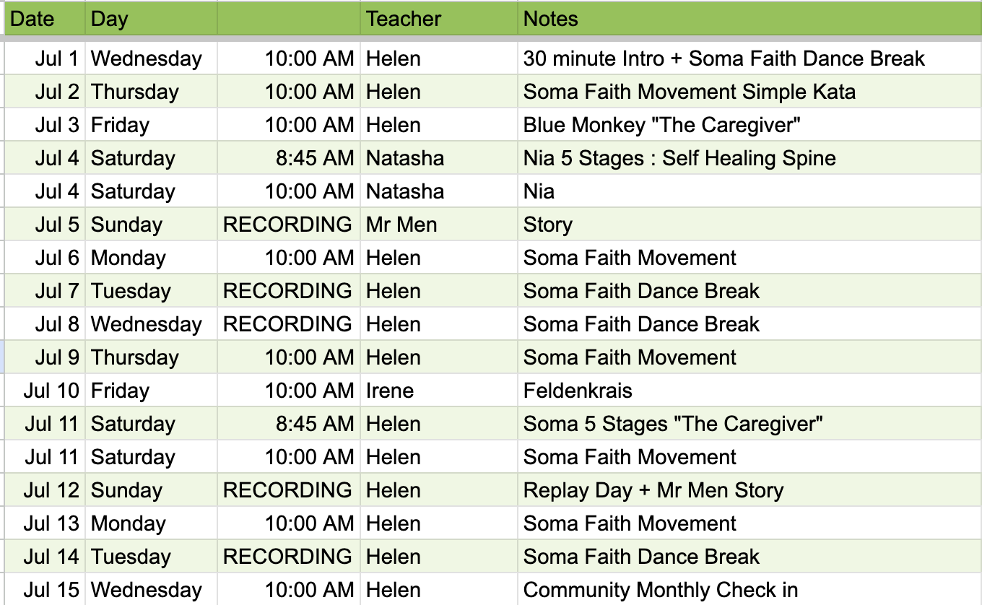Select the Notes header cell
Viewport: 982px width, 605px height.
749,19
